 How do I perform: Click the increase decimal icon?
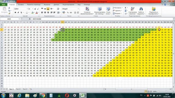tap(75, 13)
